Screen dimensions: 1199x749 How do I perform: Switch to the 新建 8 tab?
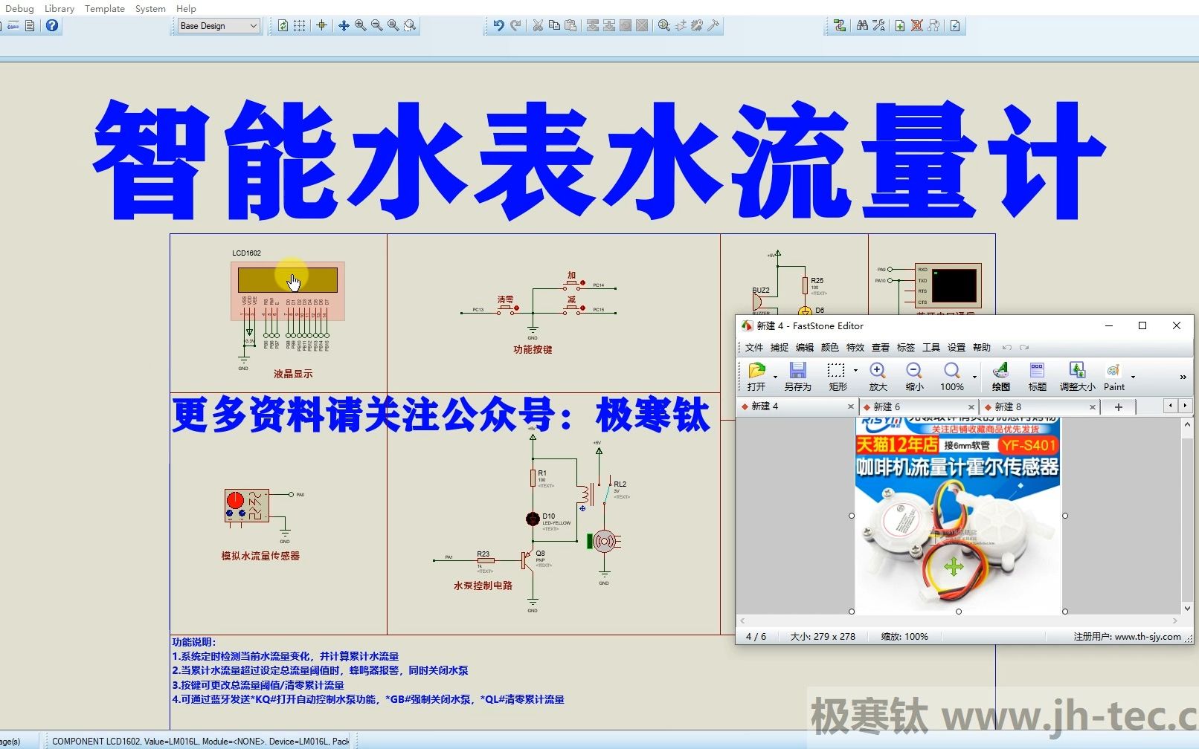pos(1040,406)
